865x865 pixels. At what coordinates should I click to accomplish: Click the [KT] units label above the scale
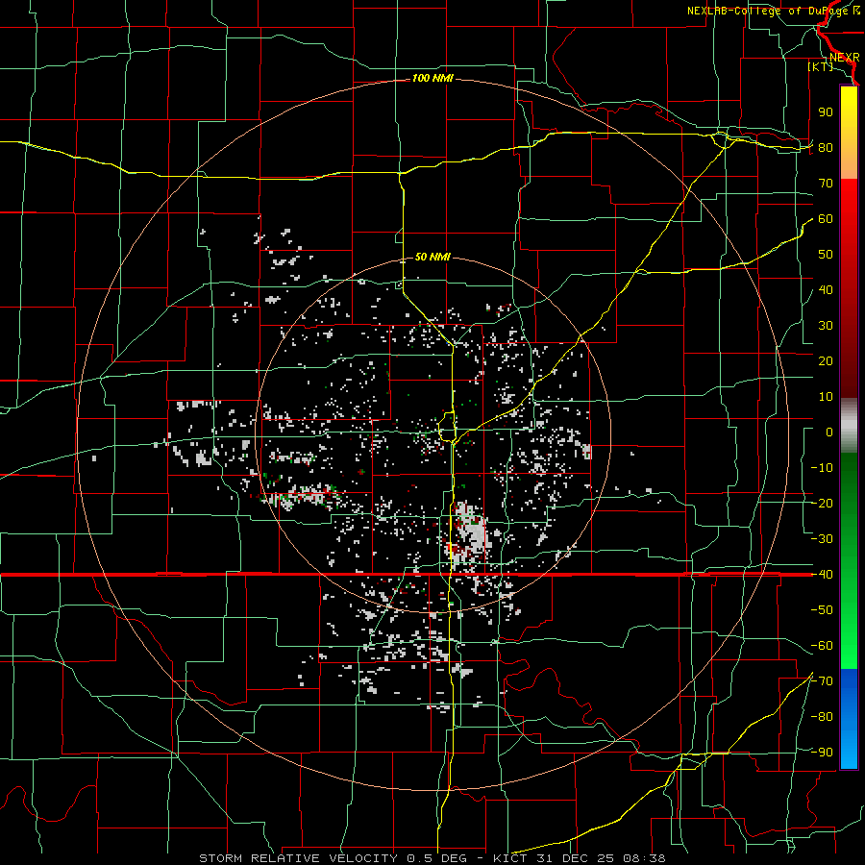[821, 66]
